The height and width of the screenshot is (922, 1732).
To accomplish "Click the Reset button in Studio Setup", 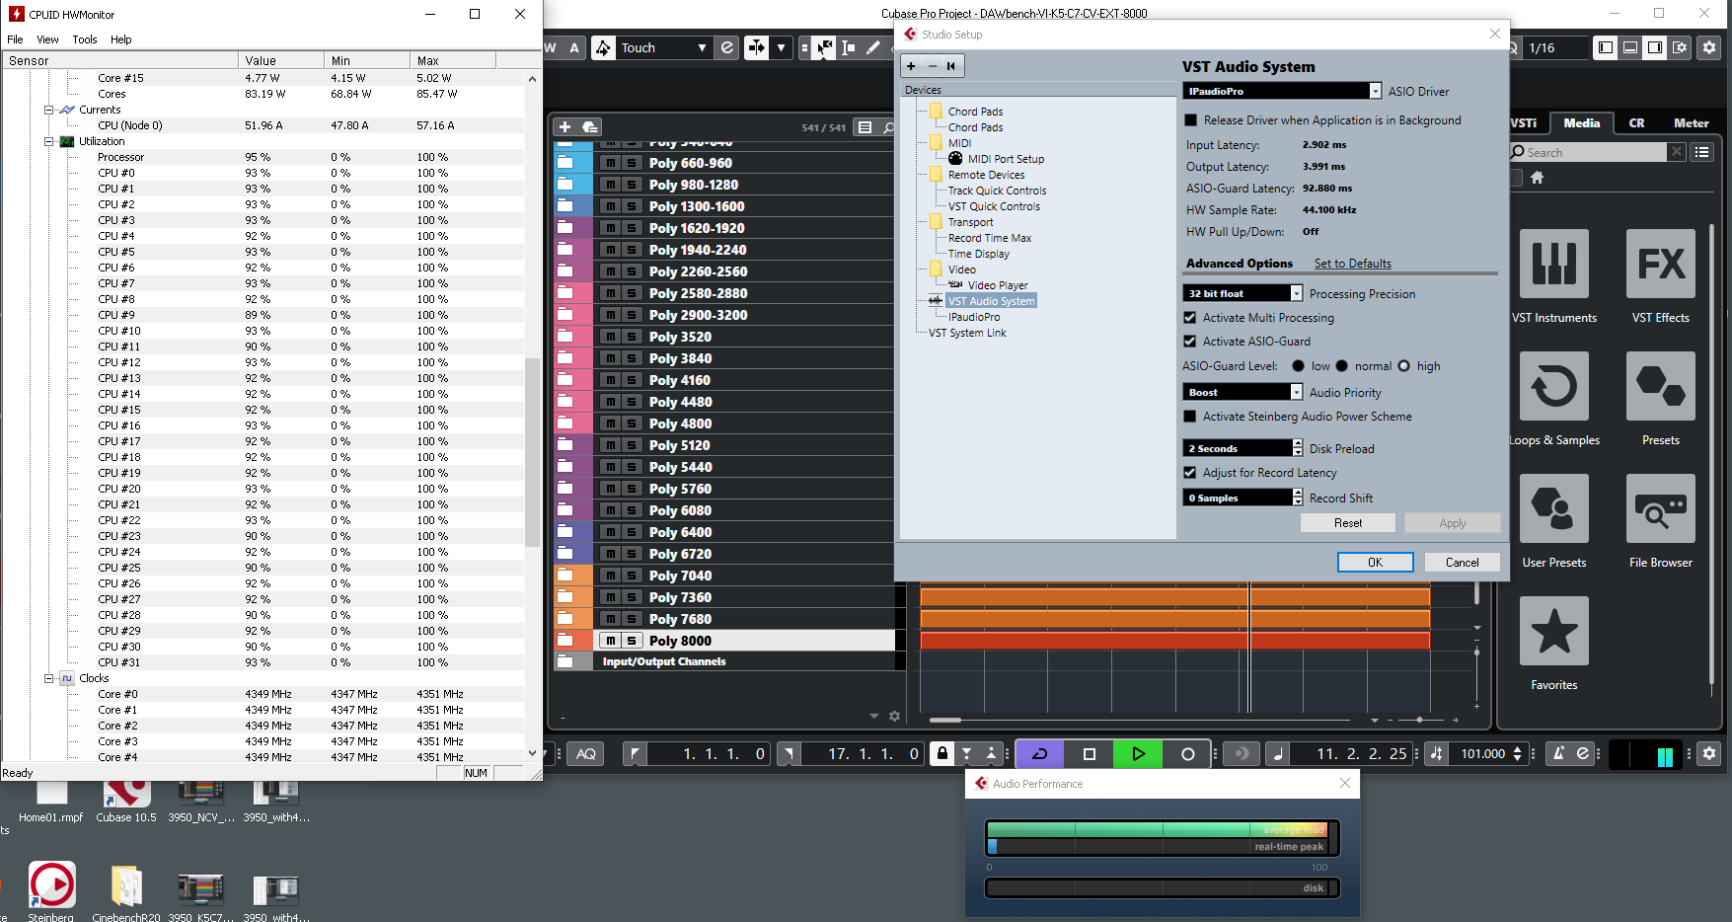I will click(1348, 522).
